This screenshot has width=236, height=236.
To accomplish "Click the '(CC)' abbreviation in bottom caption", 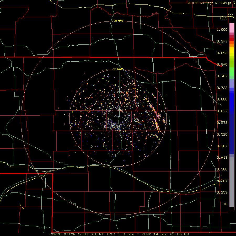I will (x=111, y=234).
